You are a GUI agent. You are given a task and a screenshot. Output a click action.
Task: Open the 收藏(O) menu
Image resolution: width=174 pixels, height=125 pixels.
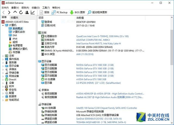click(x=36, y=8)
